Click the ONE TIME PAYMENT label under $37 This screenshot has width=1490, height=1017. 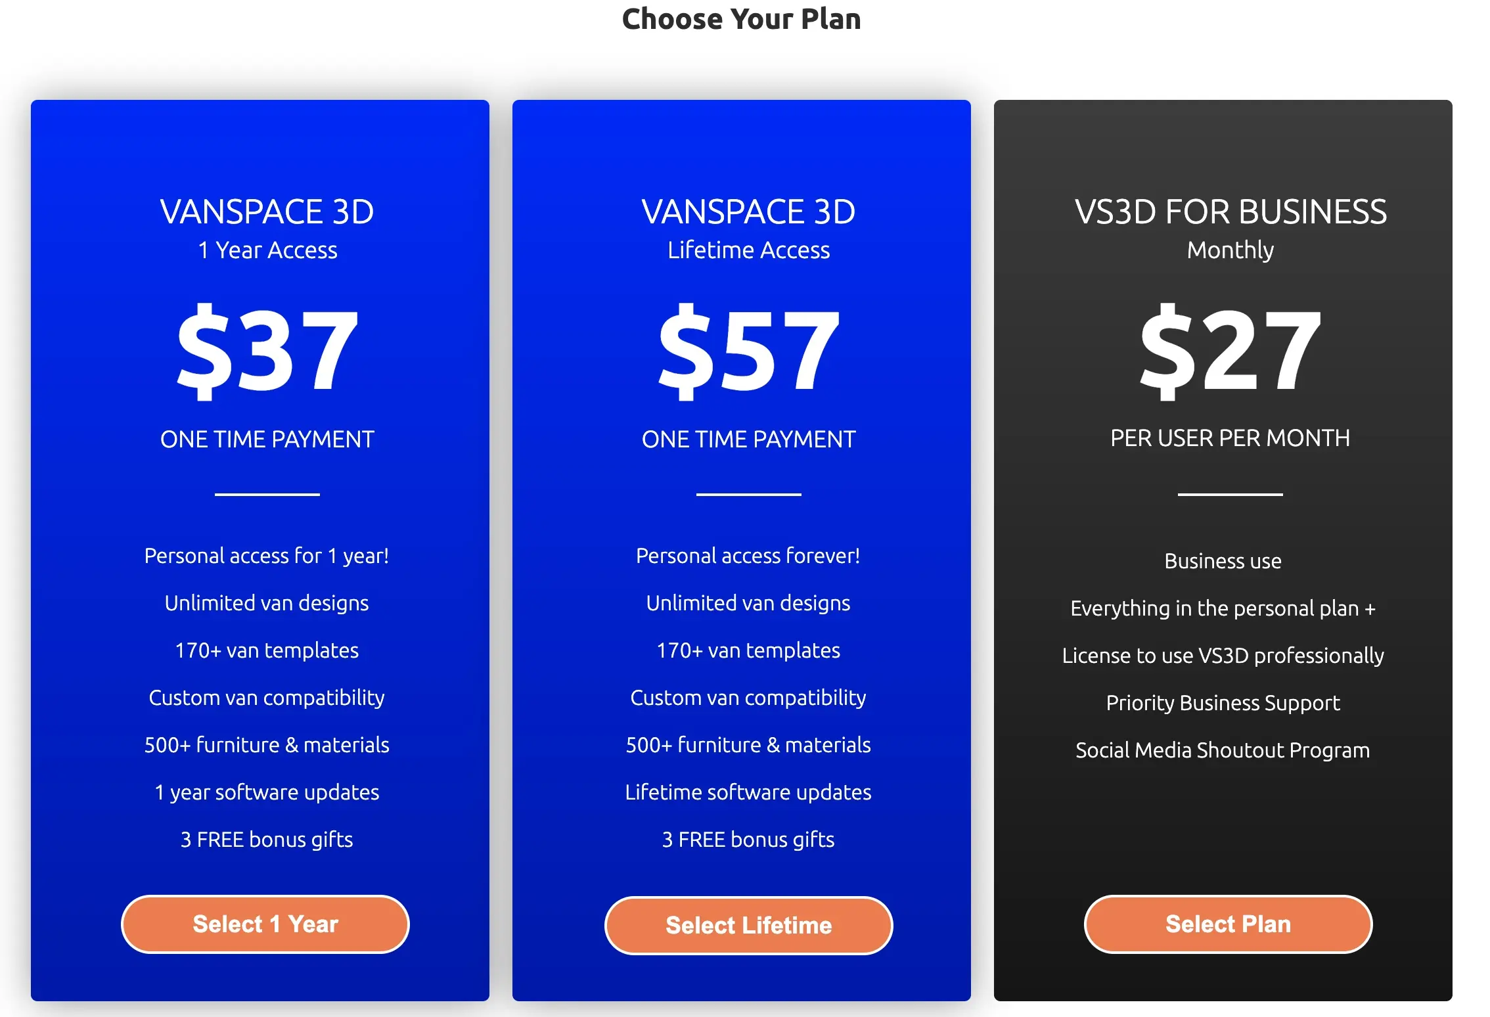point(267,439)
